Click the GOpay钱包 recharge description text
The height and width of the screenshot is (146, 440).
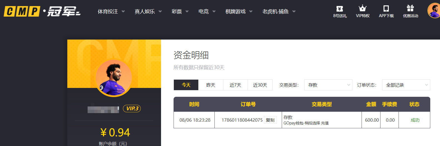pyautogui.click(x=306, y=123)
